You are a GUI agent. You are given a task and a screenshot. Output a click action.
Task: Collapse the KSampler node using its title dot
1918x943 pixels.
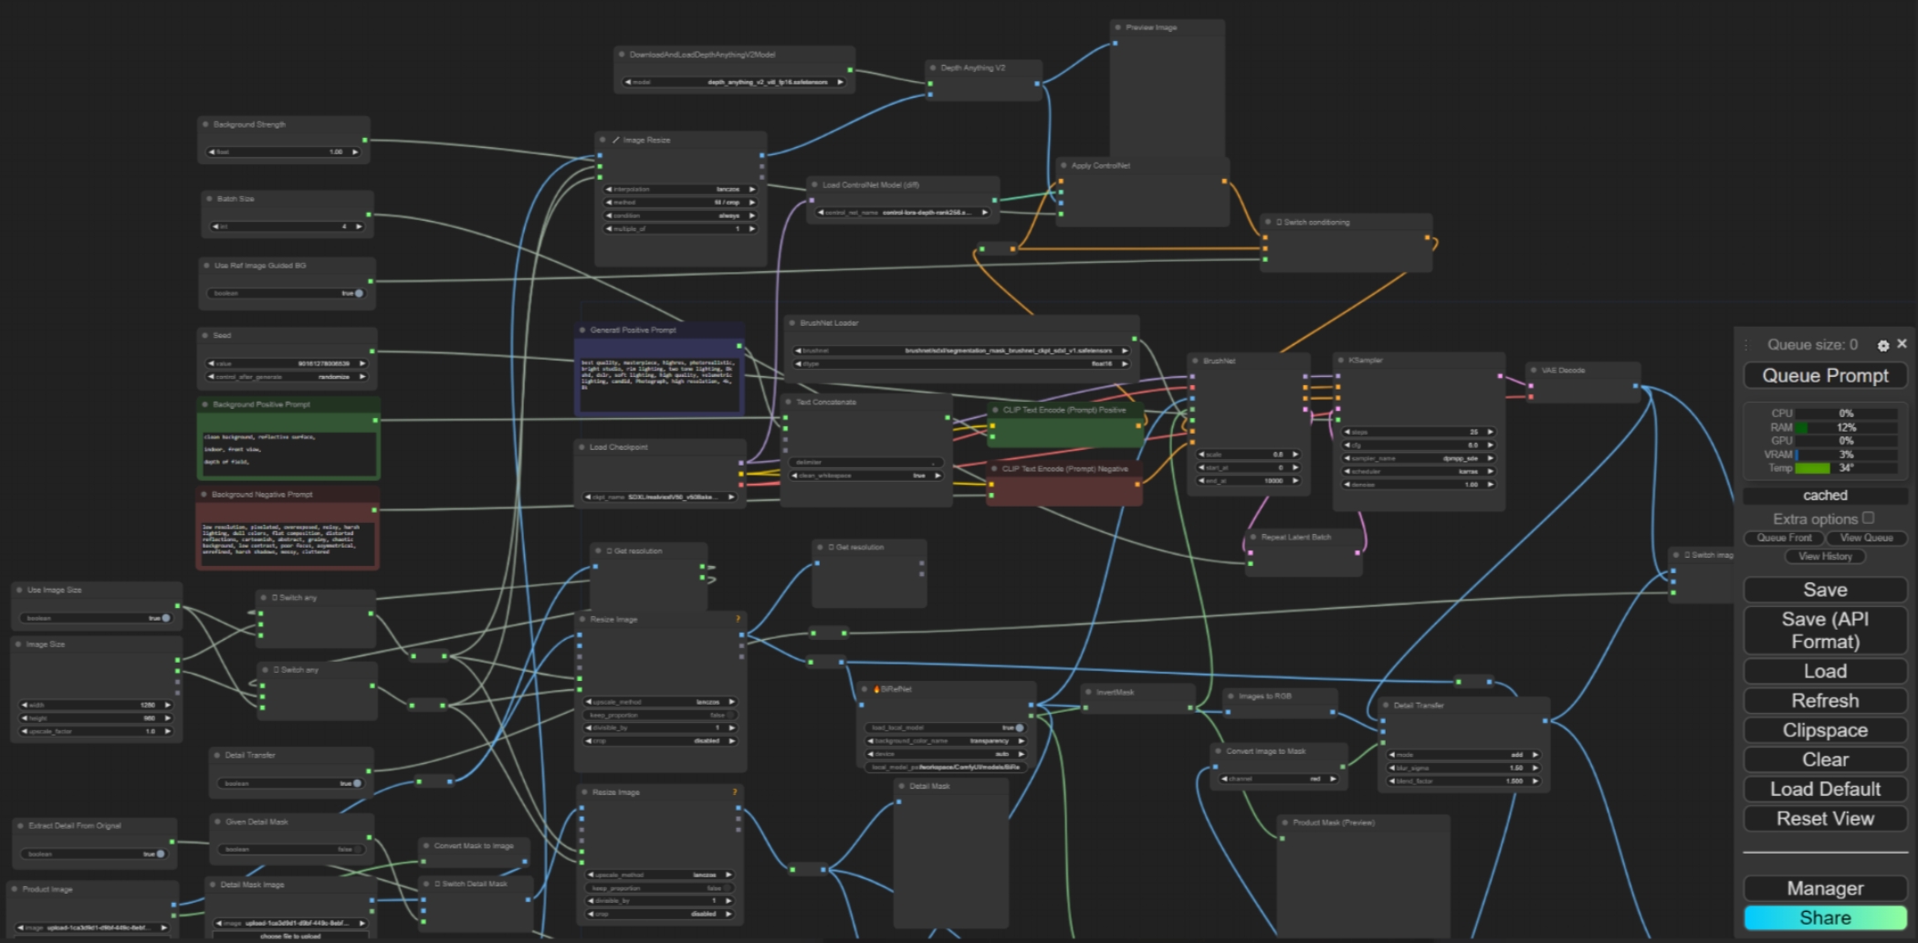pos(1341,361)
